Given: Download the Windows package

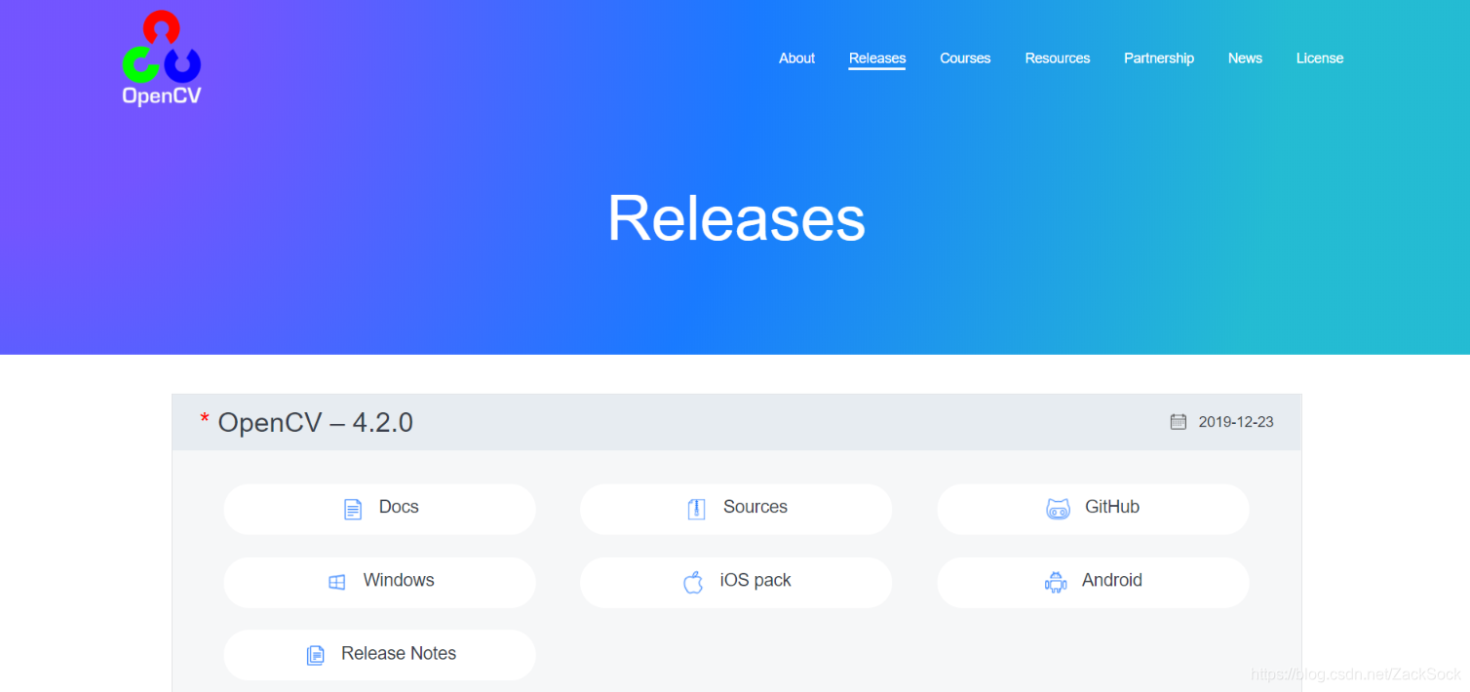Looking at the screenshot, I should [379, 582].
